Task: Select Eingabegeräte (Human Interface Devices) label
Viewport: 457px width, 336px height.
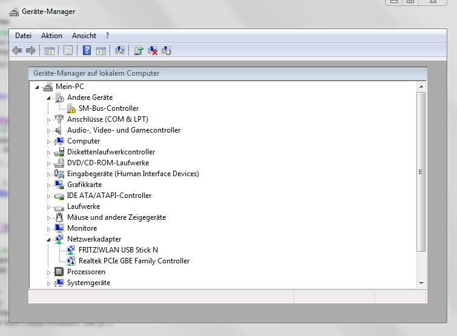Action: tap(133, 174)
